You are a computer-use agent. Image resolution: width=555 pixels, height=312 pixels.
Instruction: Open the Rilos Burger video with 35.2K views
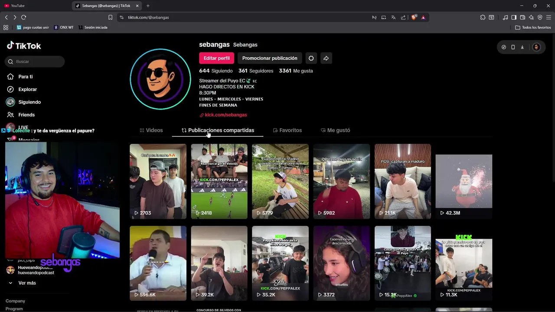(280, 263)
